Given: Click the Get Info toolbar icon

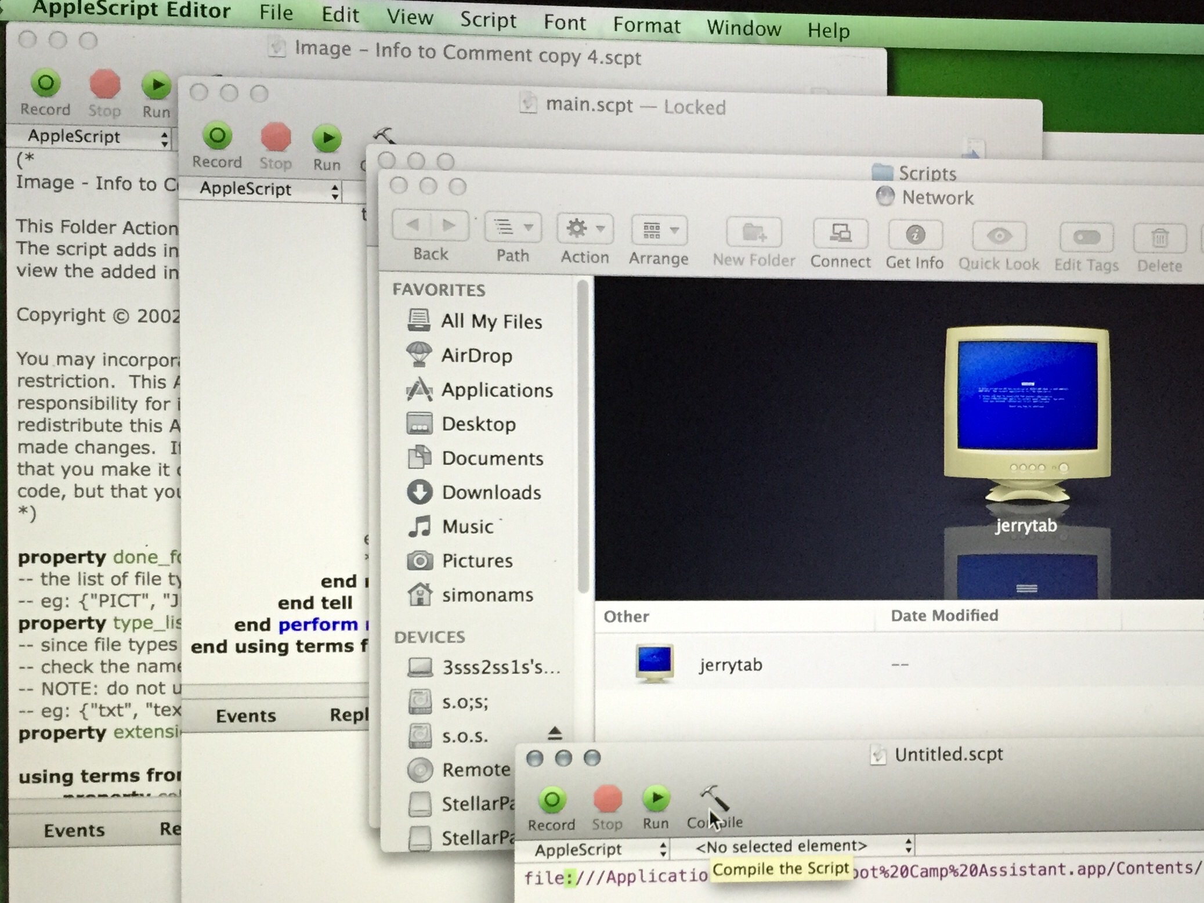Looking at the screenshot, I should point(915,236).
